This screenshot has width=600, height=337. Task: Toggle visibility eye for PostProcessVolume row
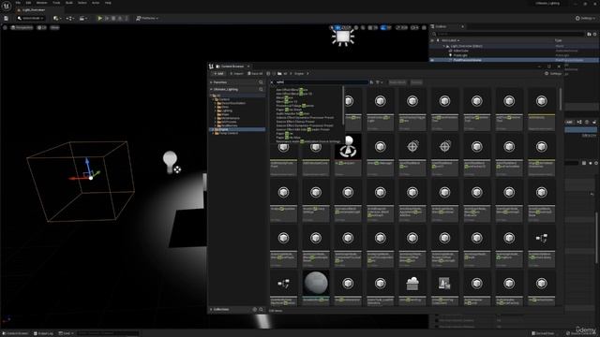(432, 60)
